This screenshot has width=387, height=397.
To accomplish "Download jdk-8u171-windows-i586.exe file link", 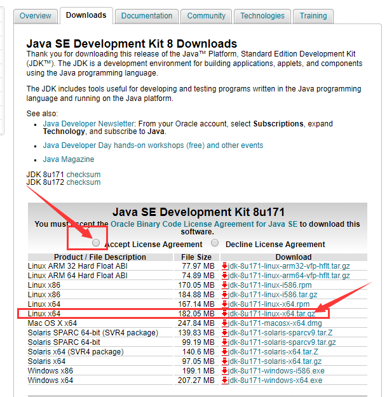I will point(276,371).
